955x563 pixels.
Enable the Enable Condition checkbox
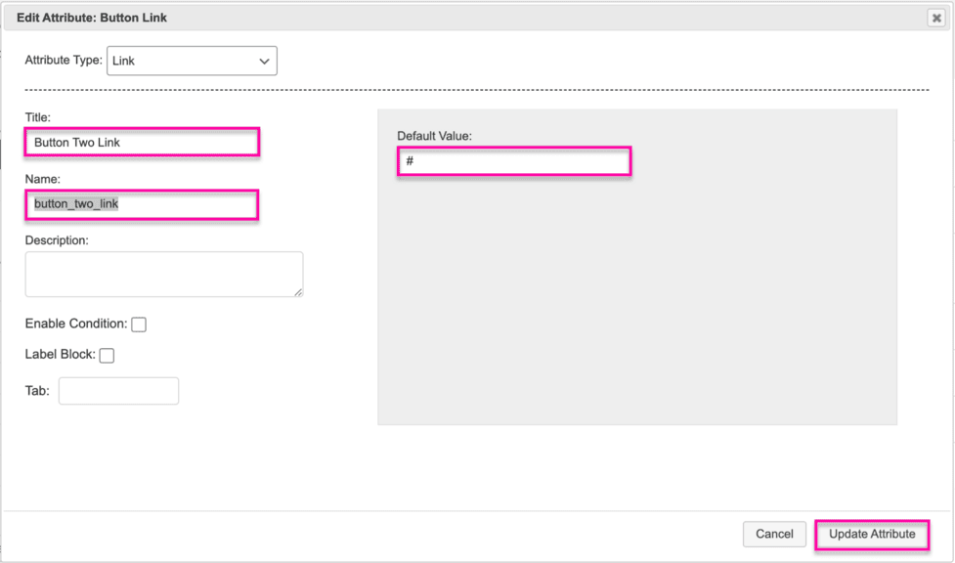[x=139, y=325]
